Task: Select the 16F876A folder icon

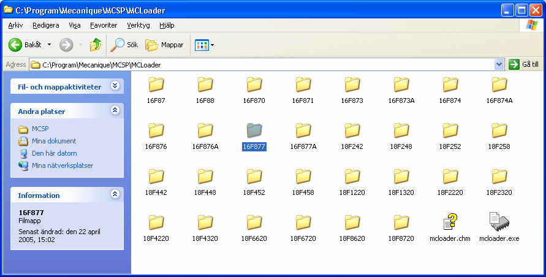Action: coord(205,131)
